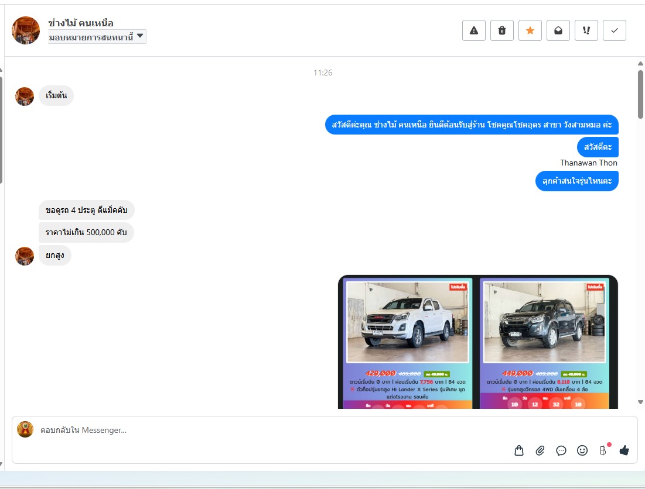Click customer avatar beside ยกสูง message
Viewport: 645px width, 489px height.
point(25,256)
